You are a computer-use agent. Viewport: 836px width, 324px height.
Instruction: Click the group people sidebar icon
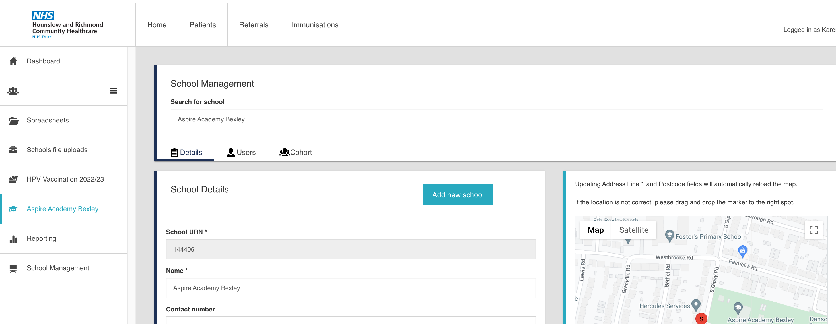pyautogui.click(x=13, y=91)
